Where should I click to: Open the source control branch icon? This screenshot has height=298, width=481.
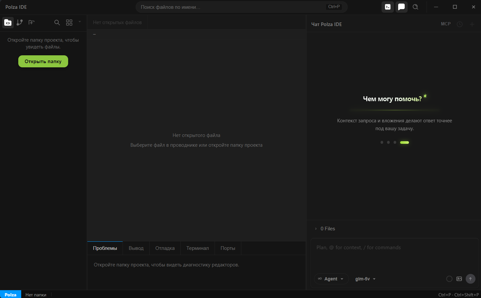click(20, 22)
